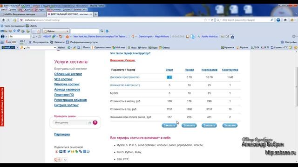
Task: Open Почта in the Mail.ru toolbar
Action: click(x=86, y=47)
